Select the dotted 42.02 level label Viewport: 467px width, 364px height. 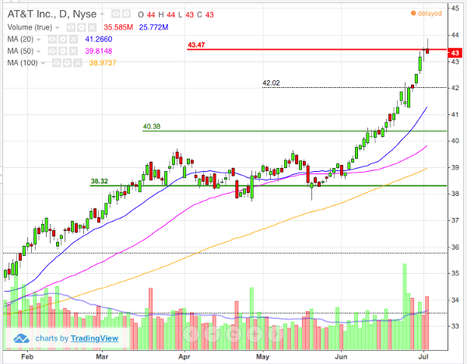(x=271, y=83)
